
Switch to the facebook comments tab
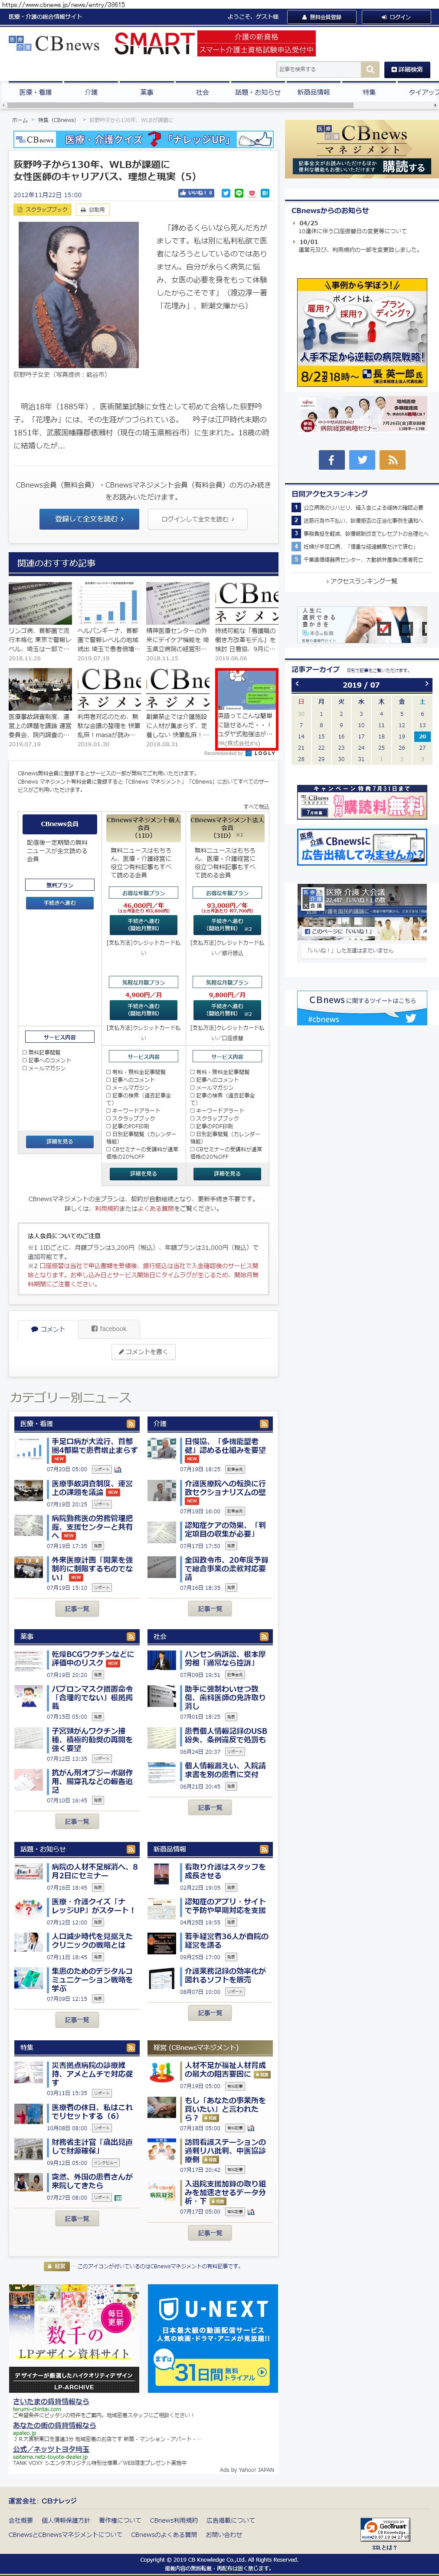point(109,1329)
